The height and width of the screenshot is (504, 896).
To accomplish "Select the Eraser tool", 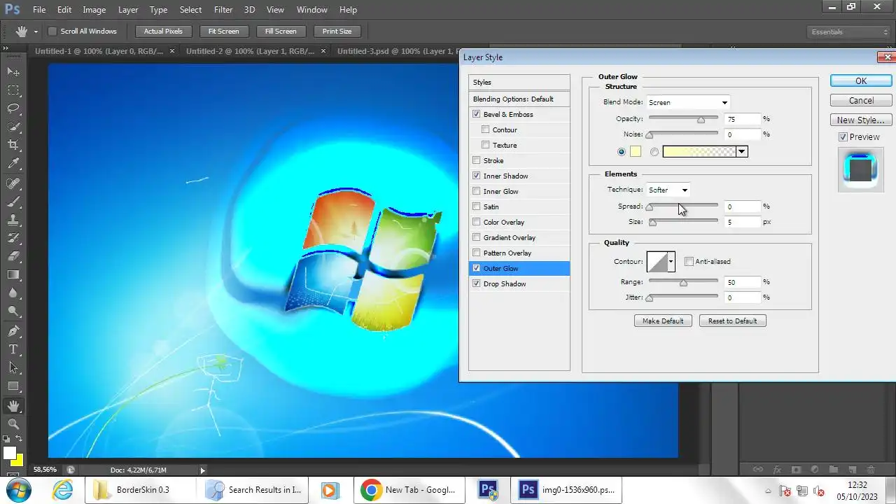I will point(13,256).
